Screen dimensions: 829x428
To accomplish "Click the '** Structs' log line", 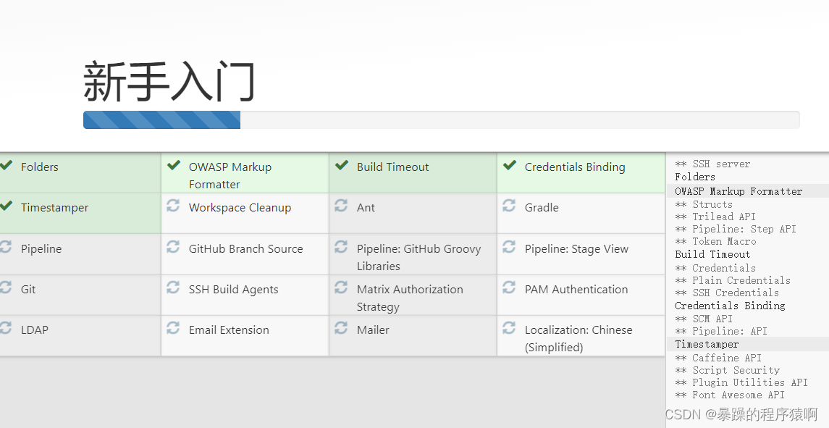I will (704, 204).
